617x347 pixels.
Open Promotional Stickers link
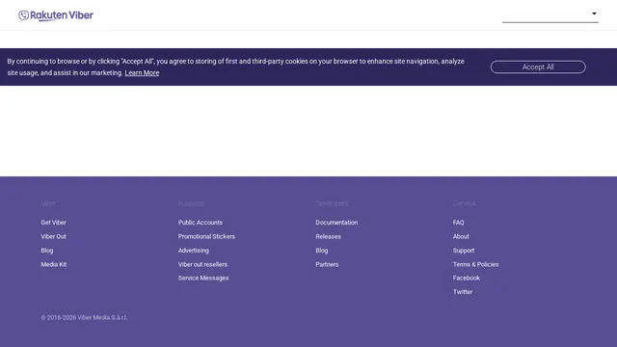[x=206, y=236]
